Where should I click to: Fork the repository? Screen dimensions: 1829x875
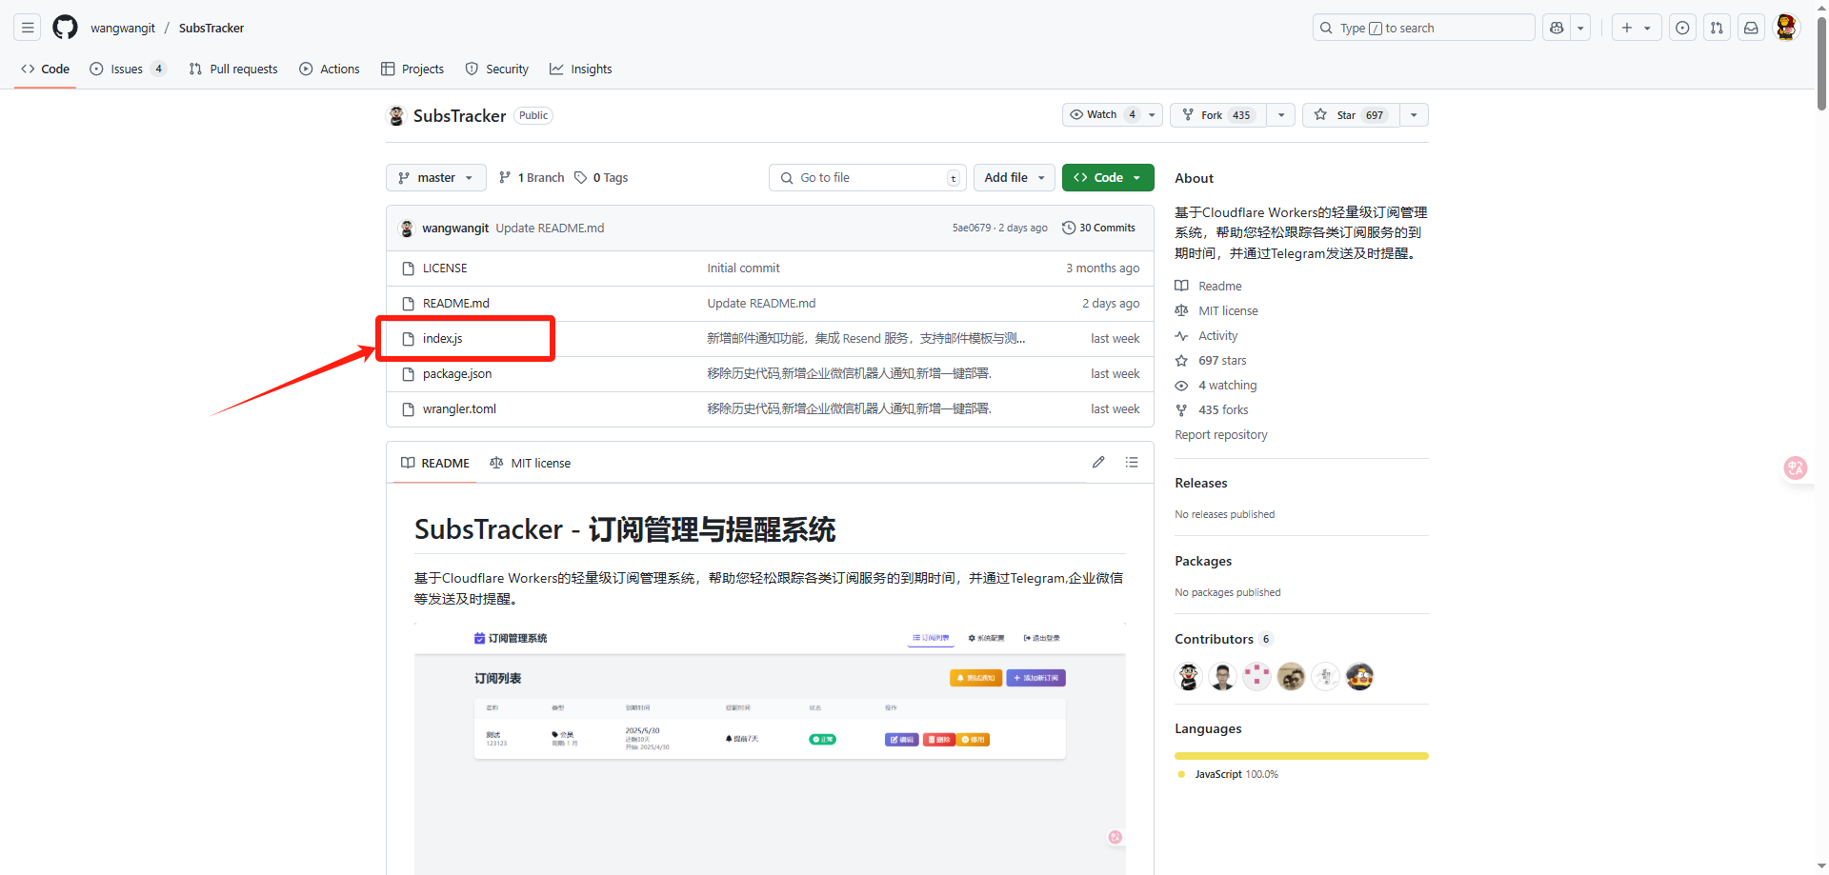pos(1218,114)
